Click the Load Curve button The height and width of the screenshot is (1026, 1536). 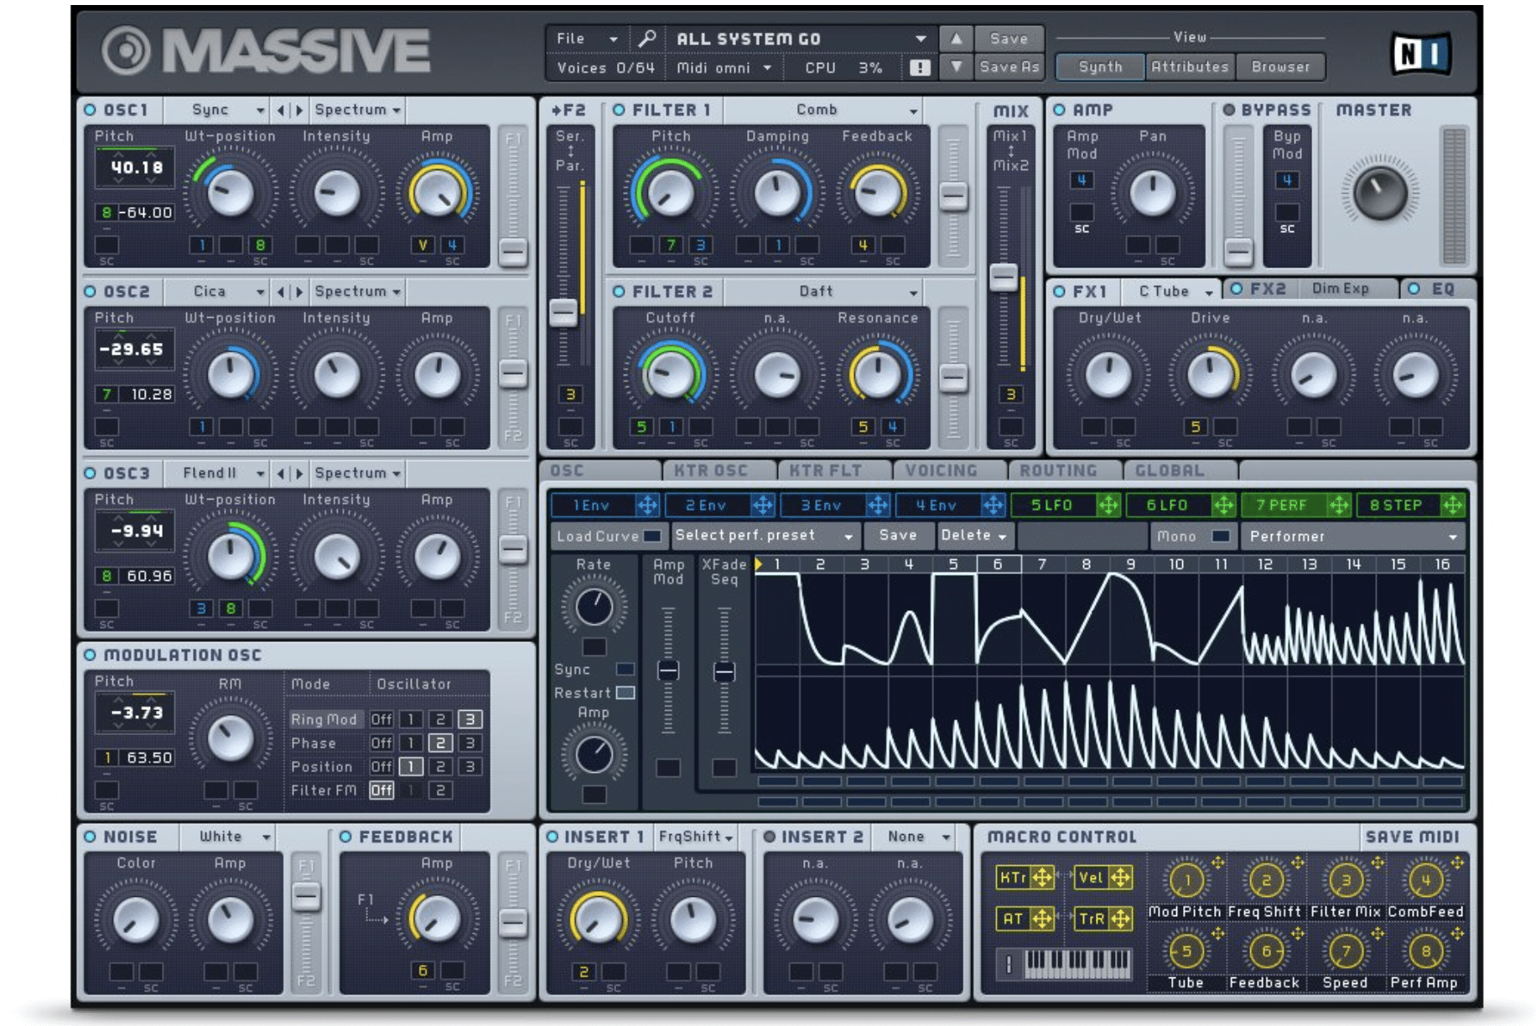609,536
